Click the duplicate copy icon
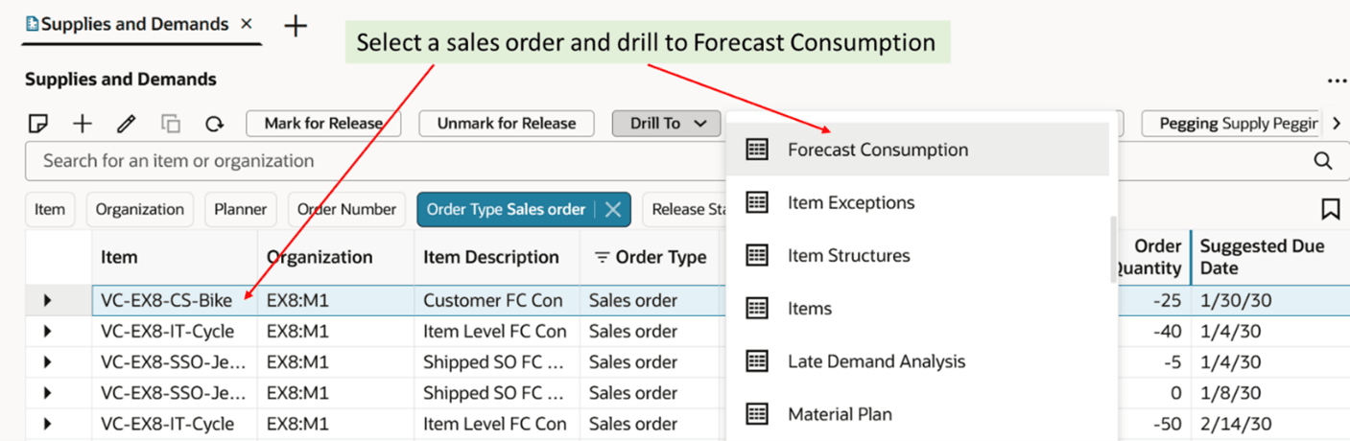This screenshot has height=441, width=1350. click(171, 124)
